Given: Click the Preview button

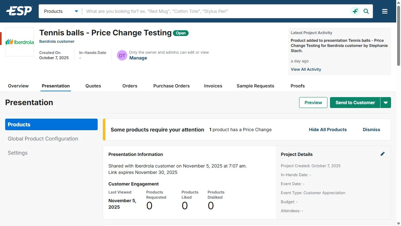Looking at the screenshot, I should (313, 103).
